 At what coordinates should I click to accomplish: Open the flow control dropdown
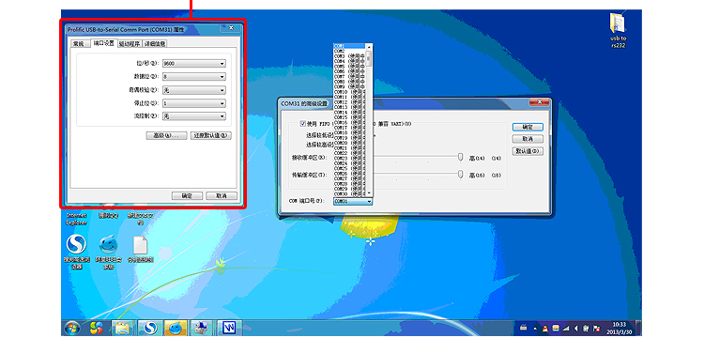tap(194, 115)
